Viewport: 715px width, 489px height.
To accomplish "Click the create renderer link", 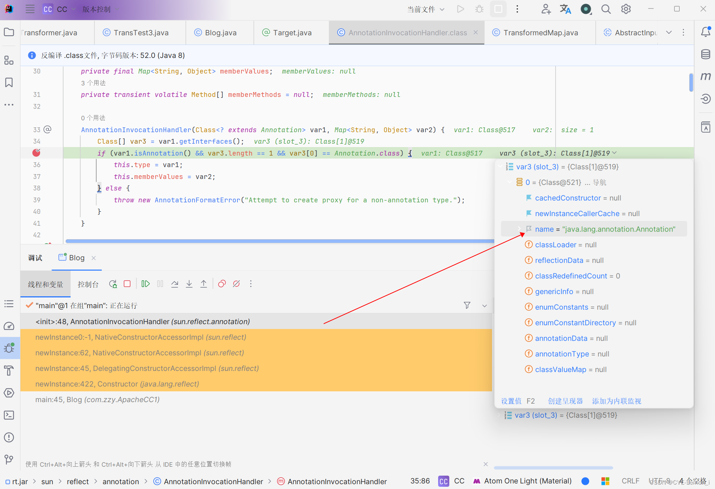I will (x=565, y=401).
